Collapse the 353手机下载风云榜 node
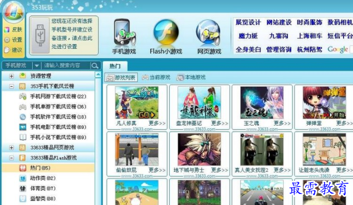The image size is (353, 205). click(x=11, y=86)
